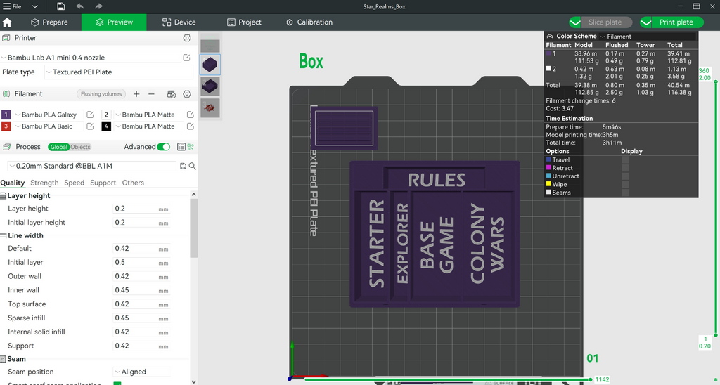Switch to the Project tab
This screenshot has width=720, height=385.
click(x=244, y=22)
